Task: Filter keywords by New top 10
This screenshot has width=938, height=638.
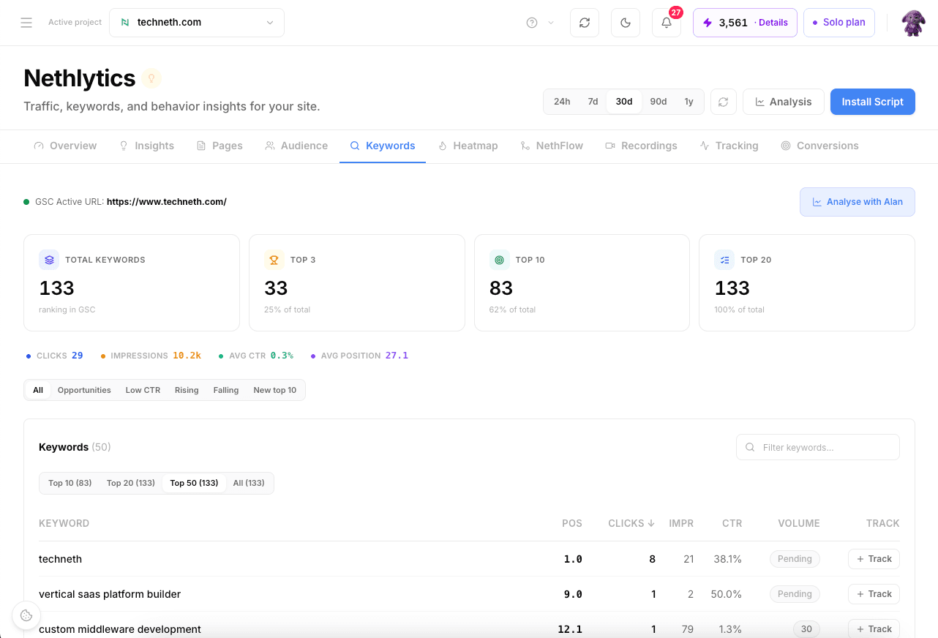Action: 275,390
